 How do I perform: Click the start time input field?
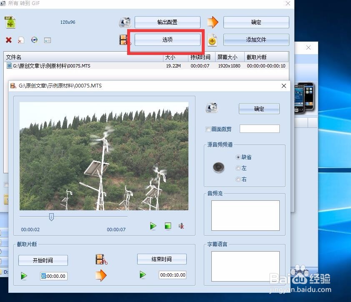54,276
